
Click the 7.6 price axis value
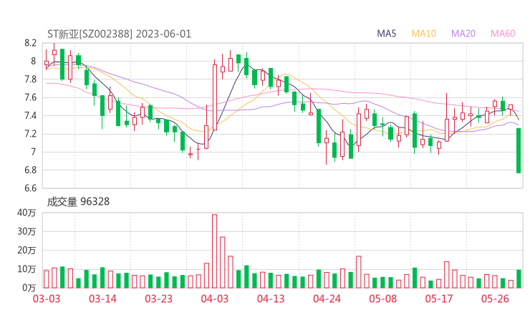(x=30, y=97)
